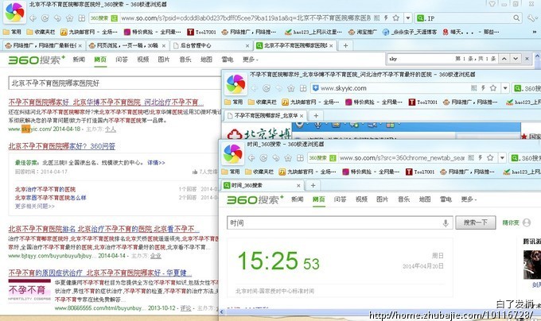Open the 常用 folder in main window bookmarks bar
Viewport: 541px width, 321px height.
(12, 32)
